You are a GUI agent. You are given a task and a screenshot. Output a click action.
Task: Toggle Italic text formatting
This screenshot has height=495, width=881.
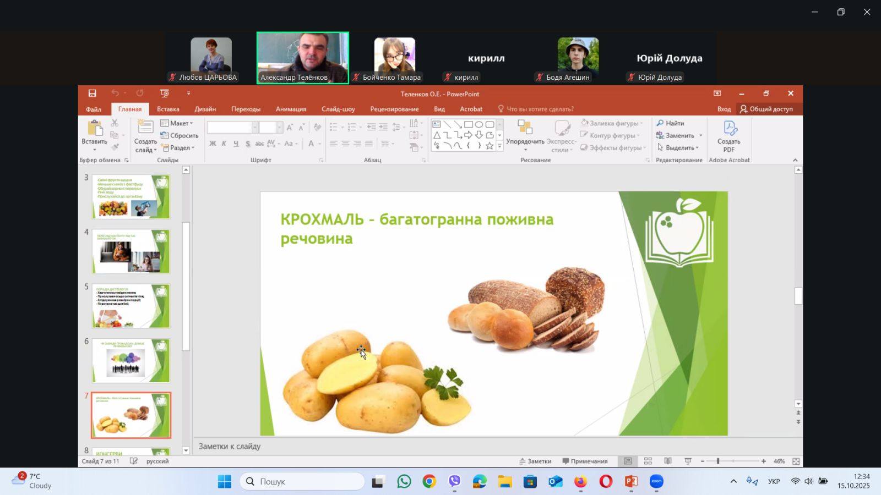(x=224, y=144)
